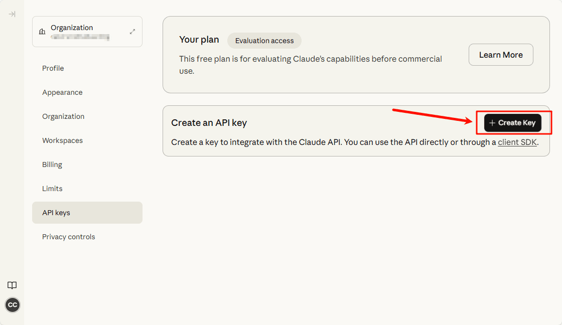View Billing settings

coord(52,164)
